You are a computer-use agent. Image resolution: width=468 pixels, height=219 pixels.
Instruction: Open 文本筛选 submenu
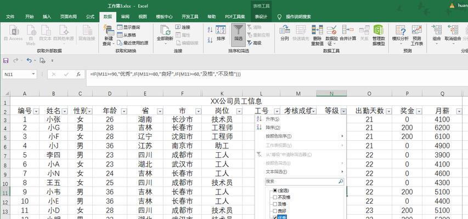coord(300,172)
